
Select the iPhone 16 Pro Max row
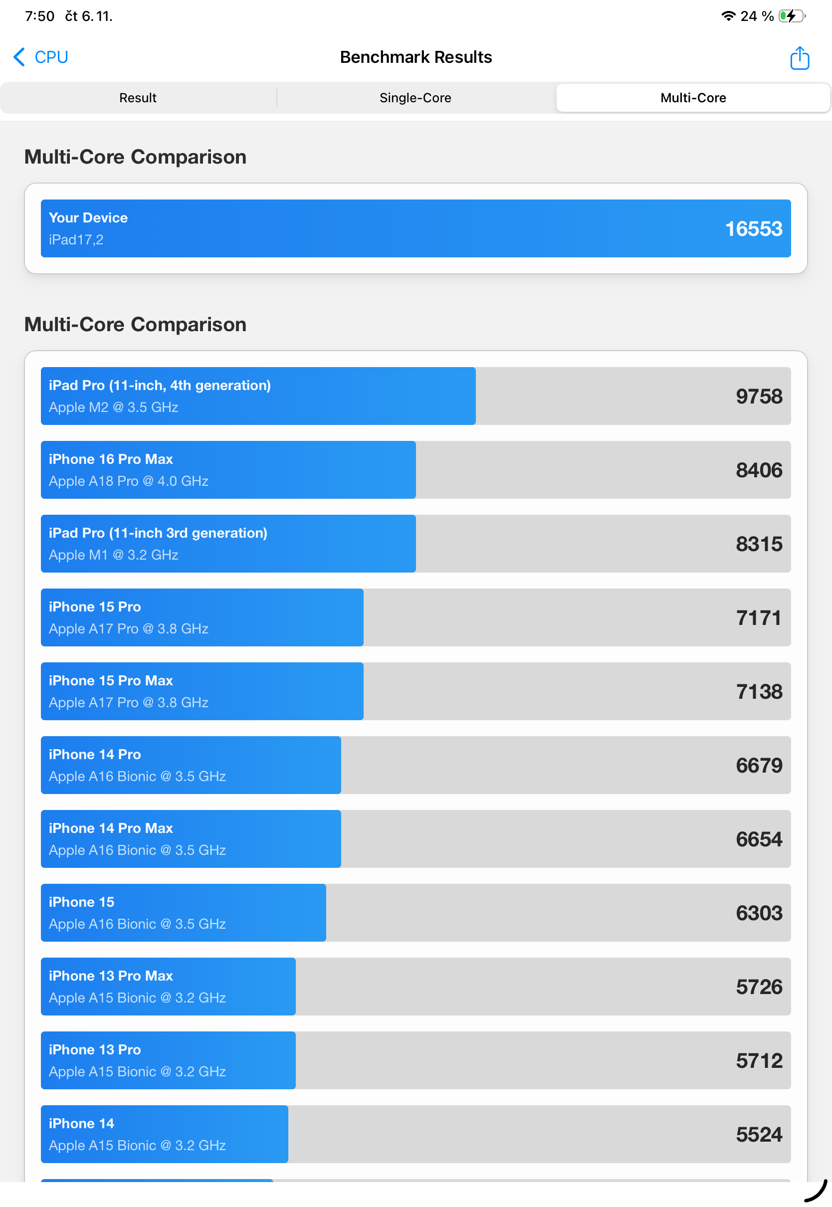[x=416, y=470]
